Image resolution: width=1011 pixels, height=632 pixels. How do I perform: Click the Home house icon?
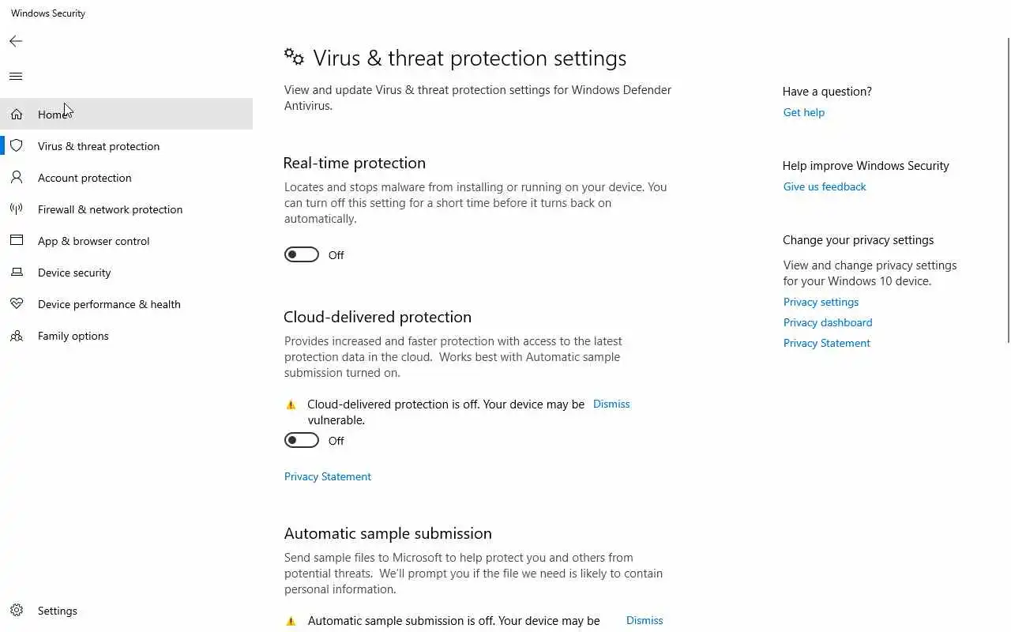click(17, 115)
